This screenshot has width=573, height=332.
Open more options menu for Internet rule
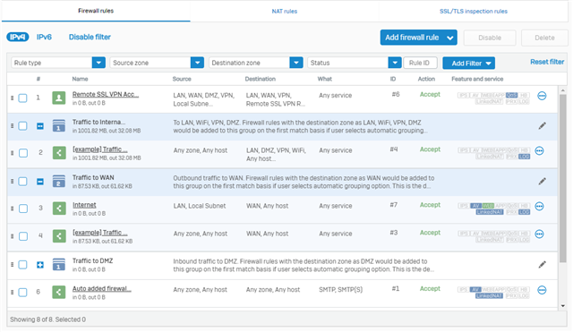pos(539,207)
